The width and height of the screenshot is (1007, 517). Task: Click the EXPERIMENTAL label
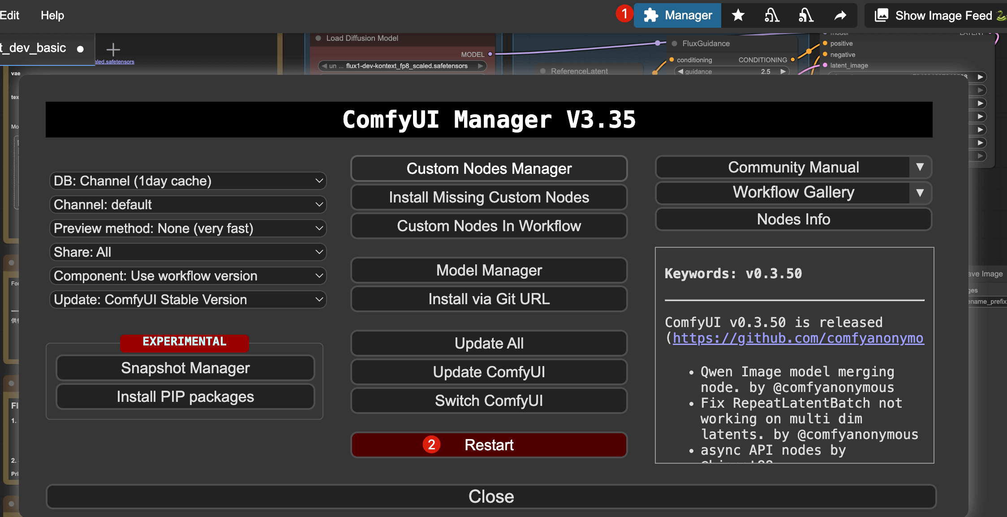(184, 342)
